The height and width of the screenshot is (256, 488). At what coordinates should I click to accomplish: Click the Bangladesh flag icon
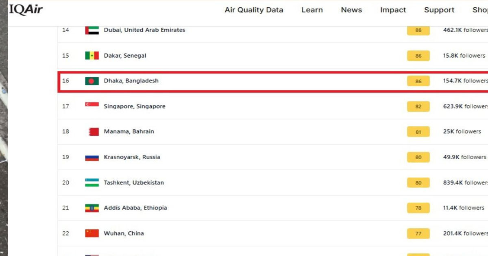pyautogui.click(x=92, y=81)
